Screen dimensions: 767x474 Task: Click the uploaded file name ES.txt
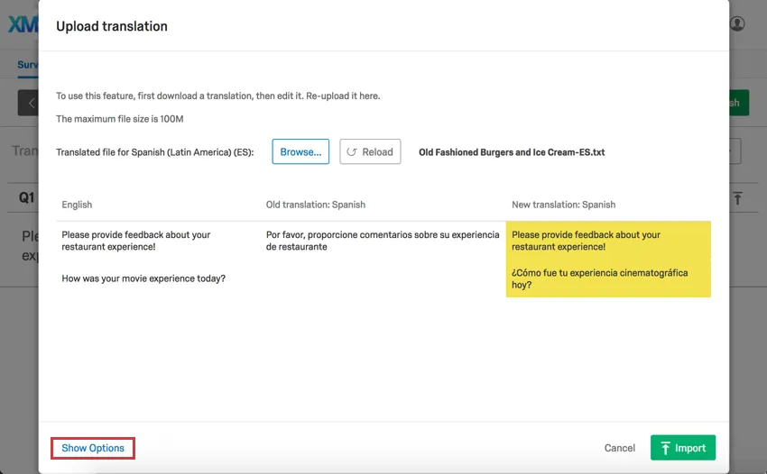point(511,152)
